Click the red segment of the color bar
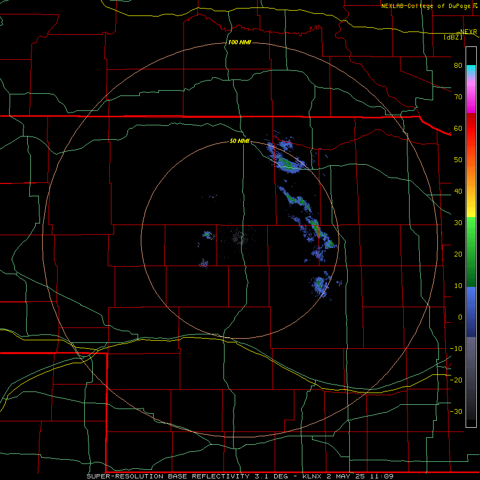 (x=471, y=128)
